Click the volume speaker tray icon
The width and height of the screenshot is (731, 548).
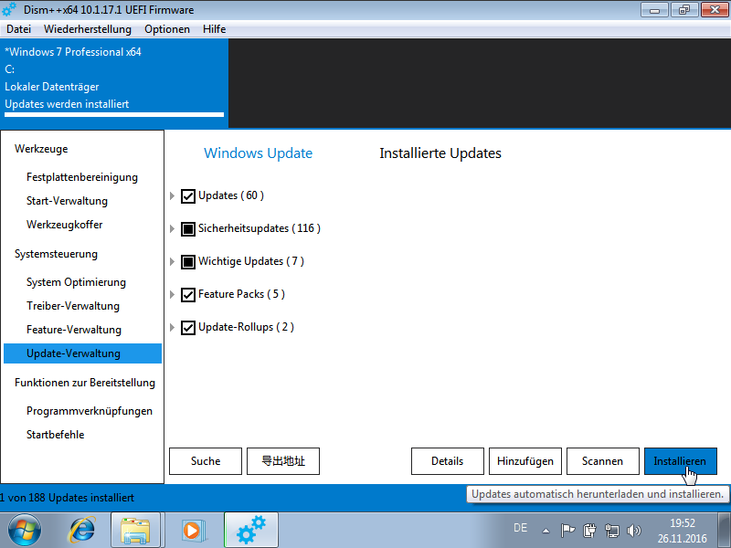coord(633,531)
